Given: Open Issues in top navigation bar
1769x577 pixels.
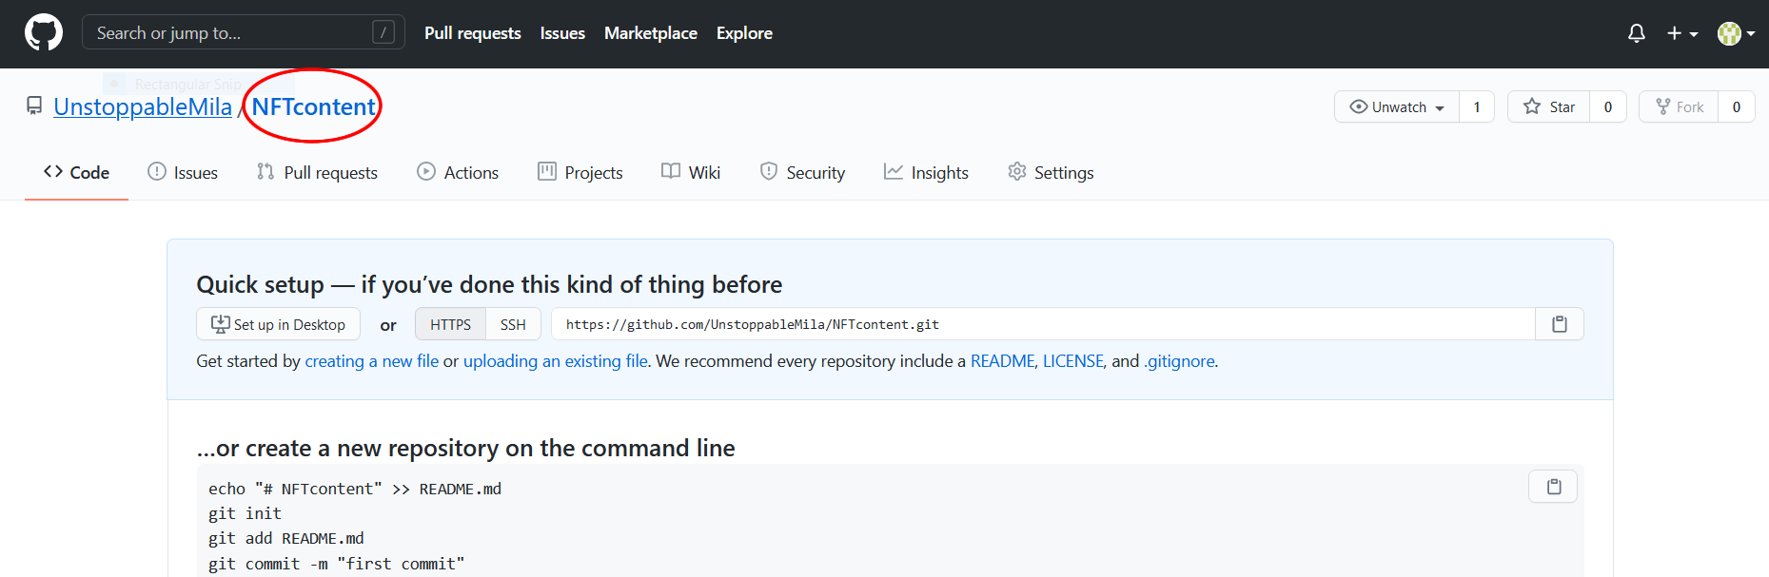Looking at the screenshot, I should point(562,33).
